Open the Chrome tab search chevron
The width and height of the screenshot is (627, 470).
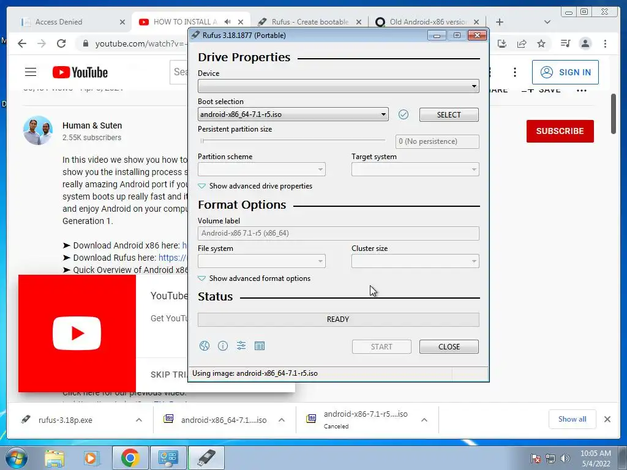(547, 21)
